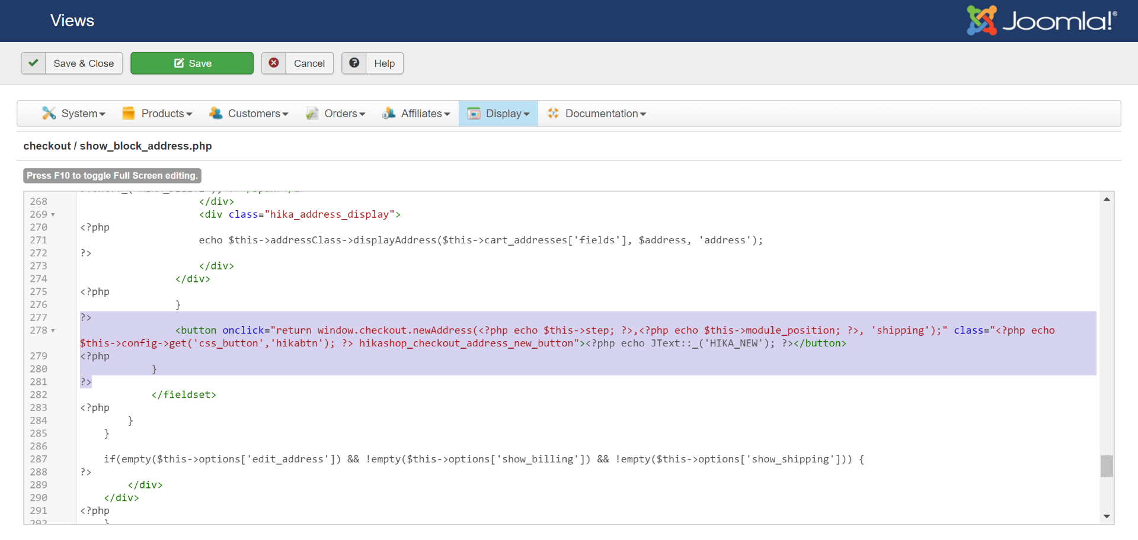Viewport: 1138px width, 540px height.
Task: Click the Joomla logo icon
Action: 982,21
